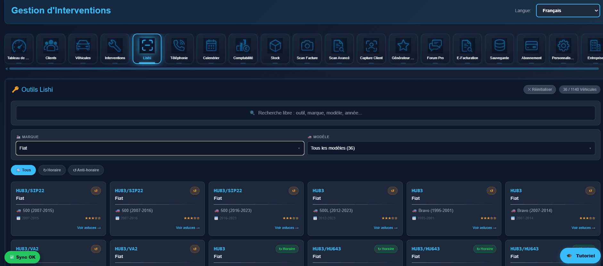Select the Lishi tools icon
Screen dimensions: 603x266
coord(147,49)
